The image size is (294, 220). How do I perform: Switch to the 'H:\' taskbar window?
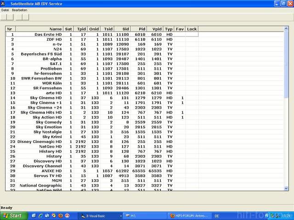pyautogui.click(x=145, y=216)
